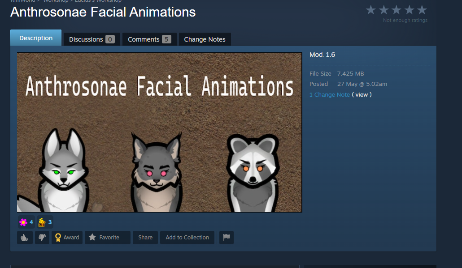Open Lucius's Workshop breadcrumb link
The width and height of the screenshot is (462, 268).
point(98,1)
